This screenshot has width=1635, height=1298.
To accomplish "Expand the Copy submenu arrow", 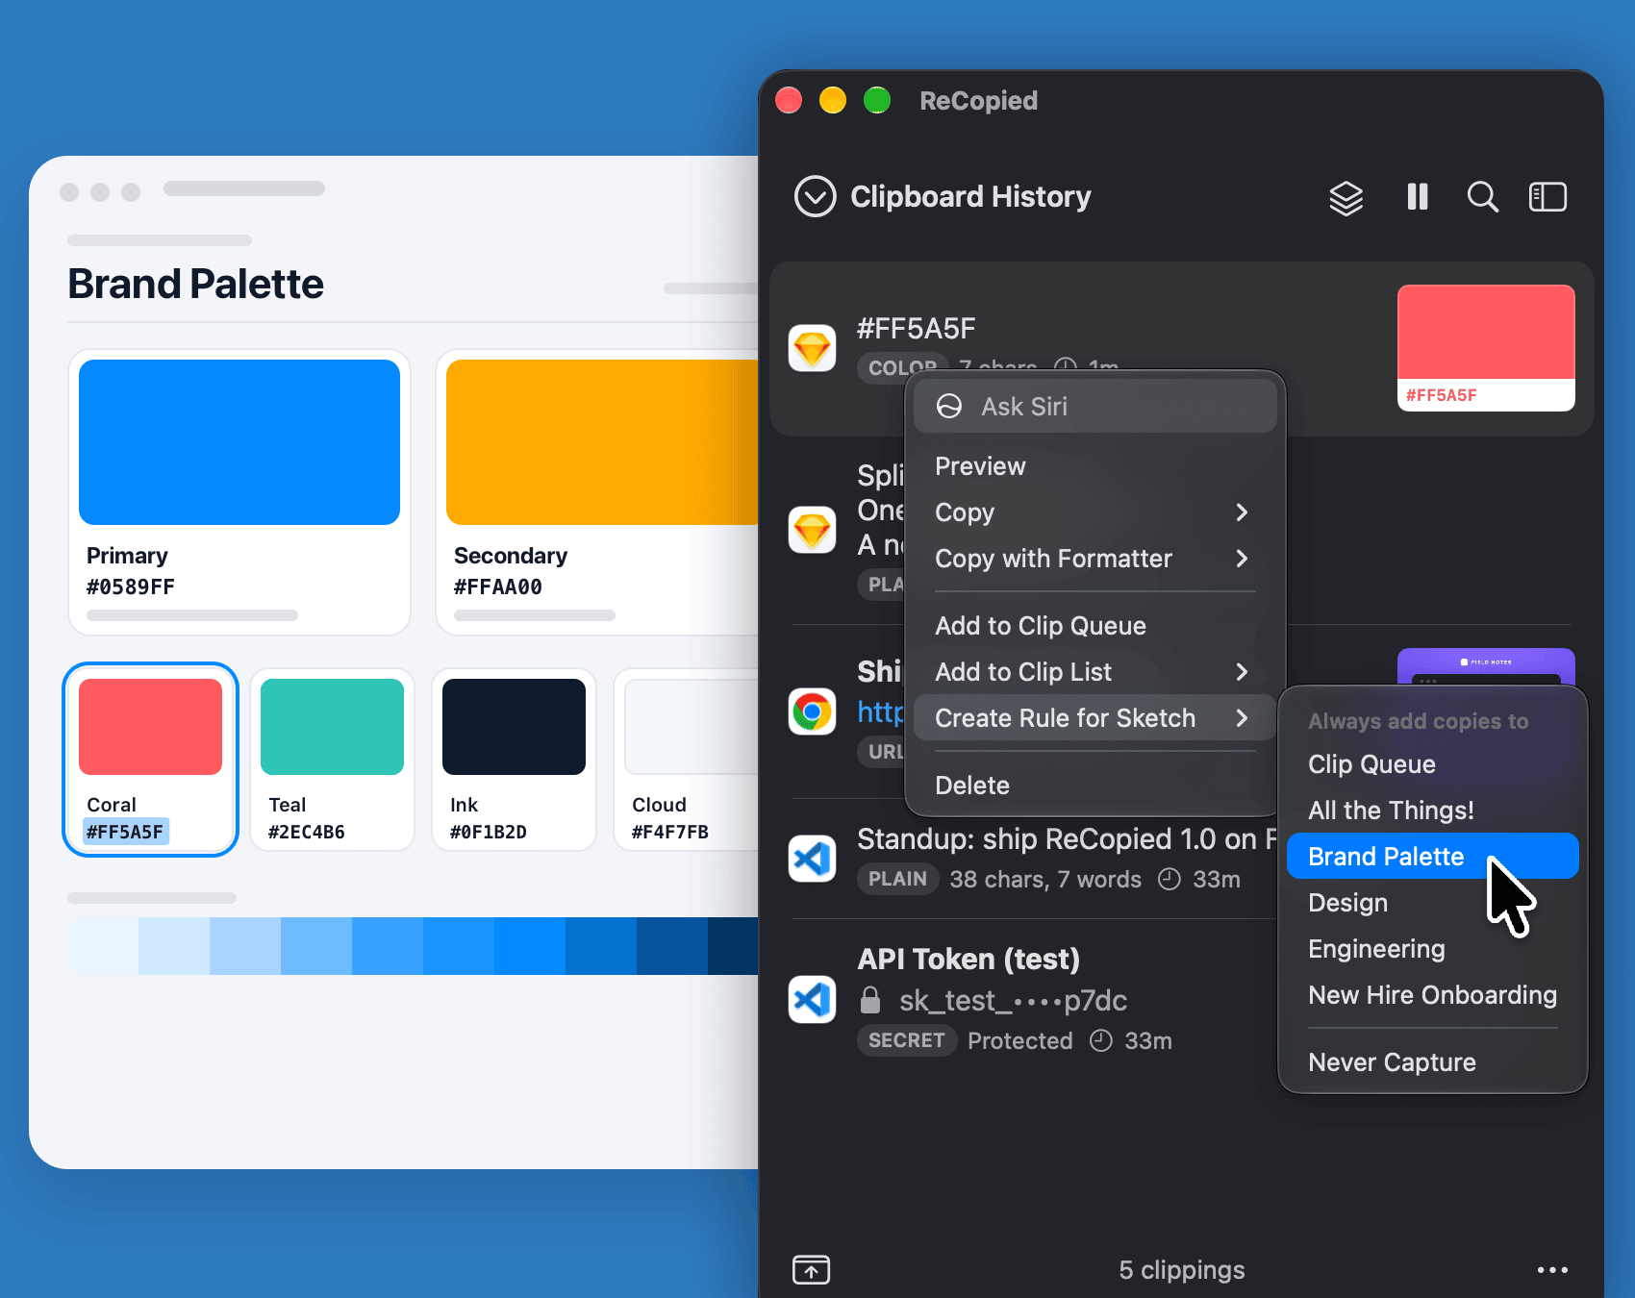I will tap(1242, 512).
